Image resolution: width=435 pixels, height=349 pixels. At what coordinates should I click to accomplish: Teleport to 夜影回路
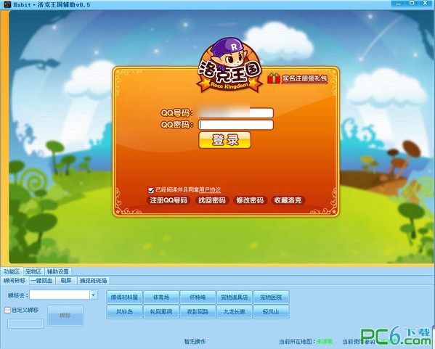(x=198, y=312)
